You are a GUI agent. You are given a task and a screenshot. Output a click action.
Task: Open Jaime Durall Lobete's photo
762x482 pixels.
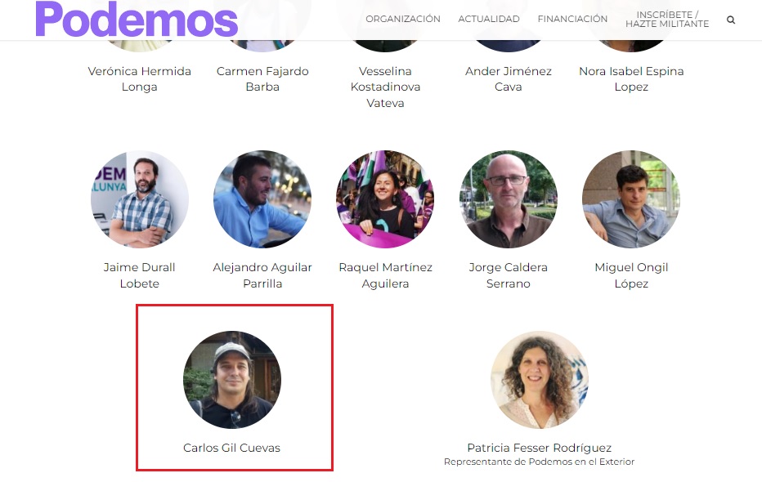[x=140, y=199]
